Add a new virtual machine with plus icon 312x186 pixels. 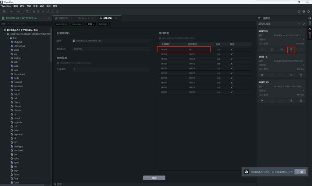(299, 24)
